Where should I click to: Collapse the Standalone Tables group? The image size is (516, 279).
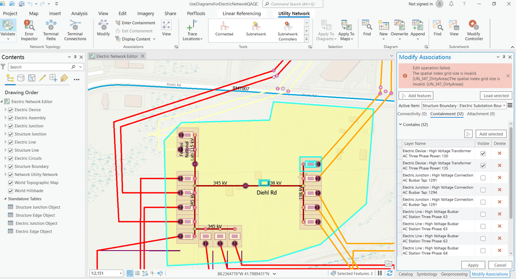5,199
